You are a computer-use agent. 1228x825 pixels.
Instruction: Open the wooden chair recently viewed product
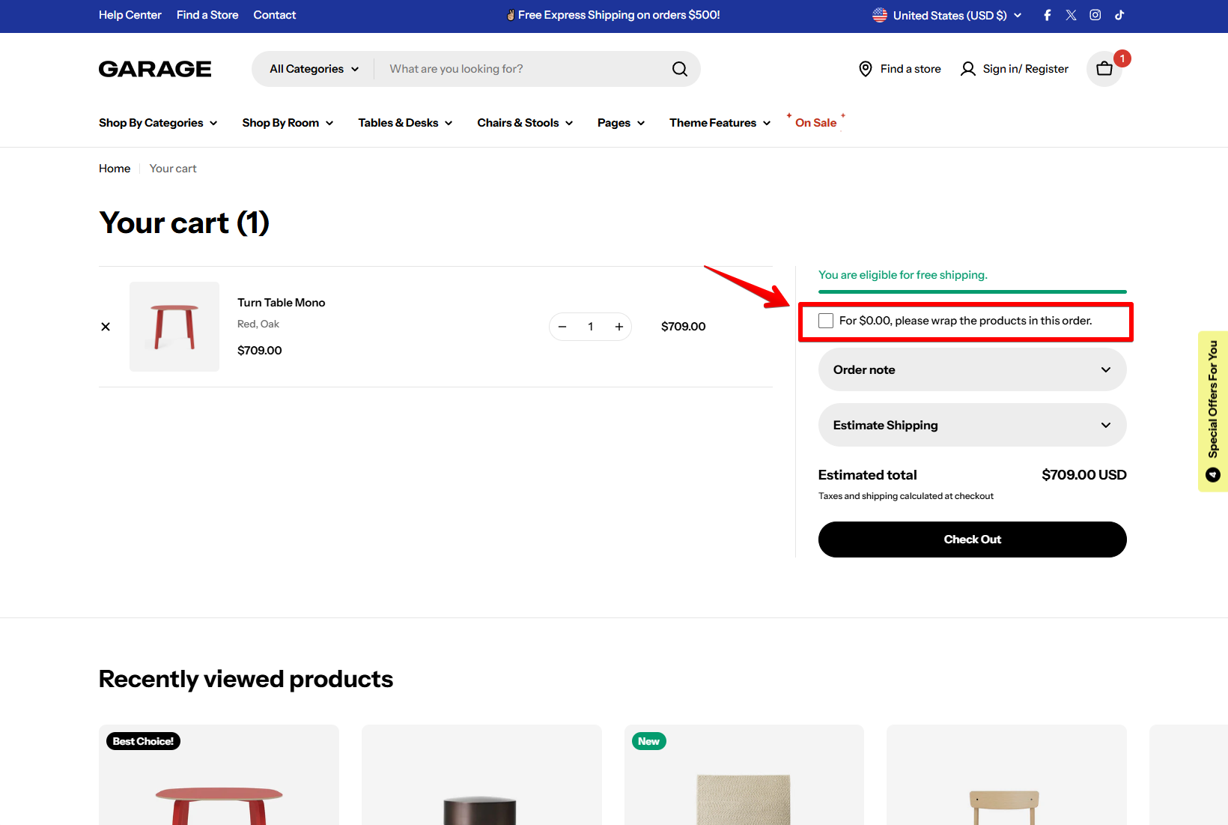(x=1006, y=775)
